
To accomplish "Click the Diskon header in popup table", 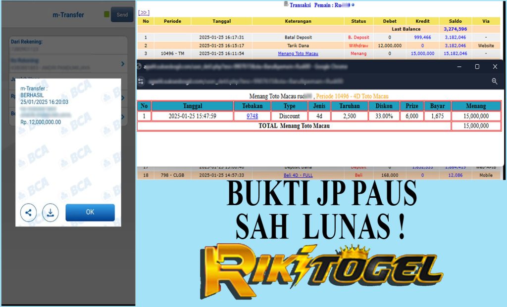I will pyautogui.click(x=384, y=106).
